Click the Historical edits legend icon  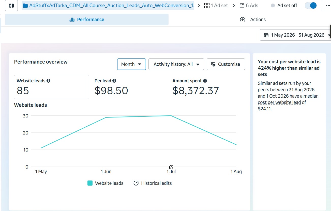coord(136,183)
